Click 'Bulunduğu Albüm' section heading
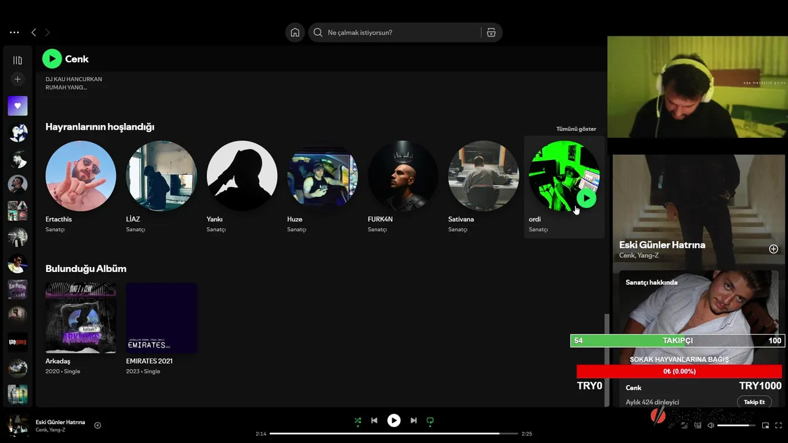 coord(86,269)
